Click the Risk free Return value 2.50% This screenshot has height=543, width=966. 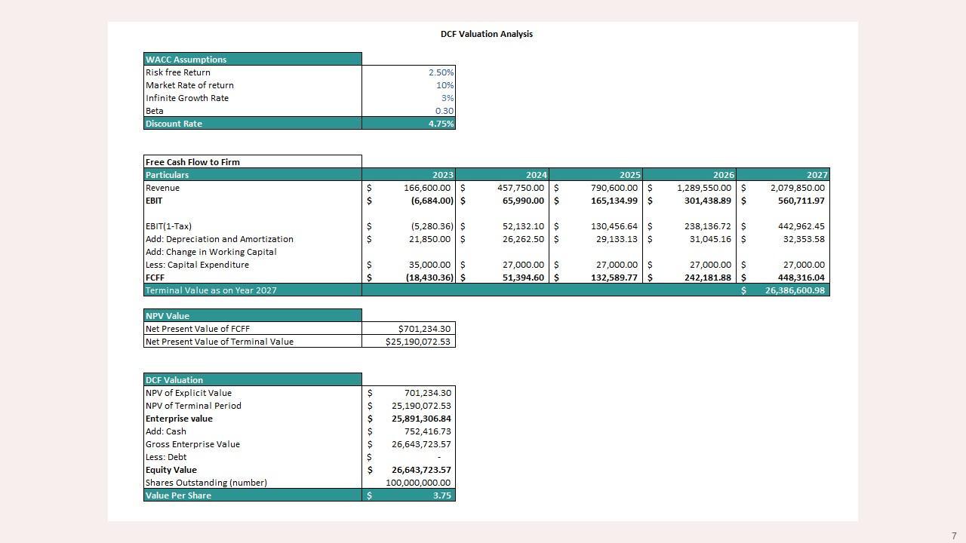[x=440, y=72]
